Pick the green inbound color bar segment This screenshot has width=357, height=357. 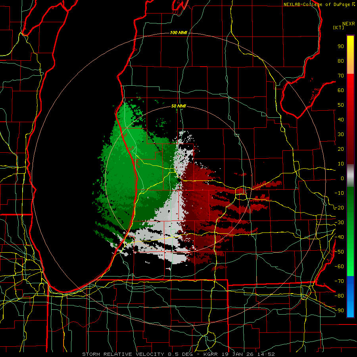pos(350,232)
